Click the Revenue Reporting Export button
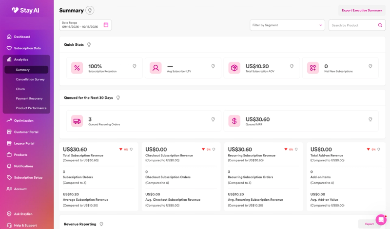The image size is (390, 229). (370, 224)
